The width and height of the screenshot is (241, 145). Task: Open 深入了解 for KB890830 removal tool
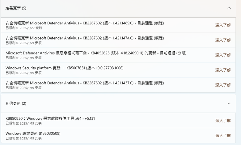(x=223, y=121)
